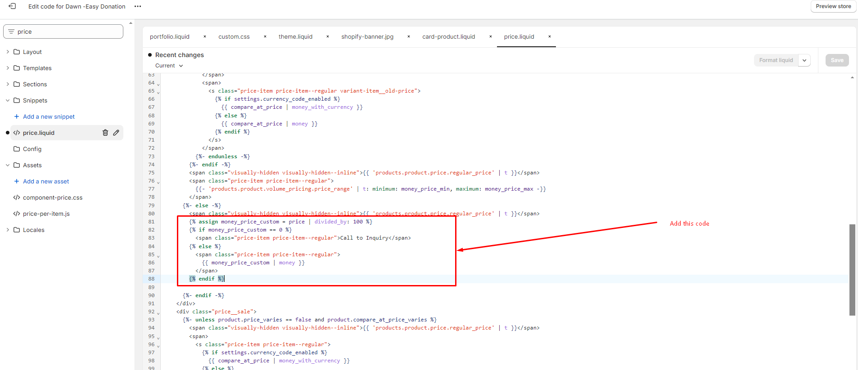
Task: Click the Preview store button
Action: point(833,6)
